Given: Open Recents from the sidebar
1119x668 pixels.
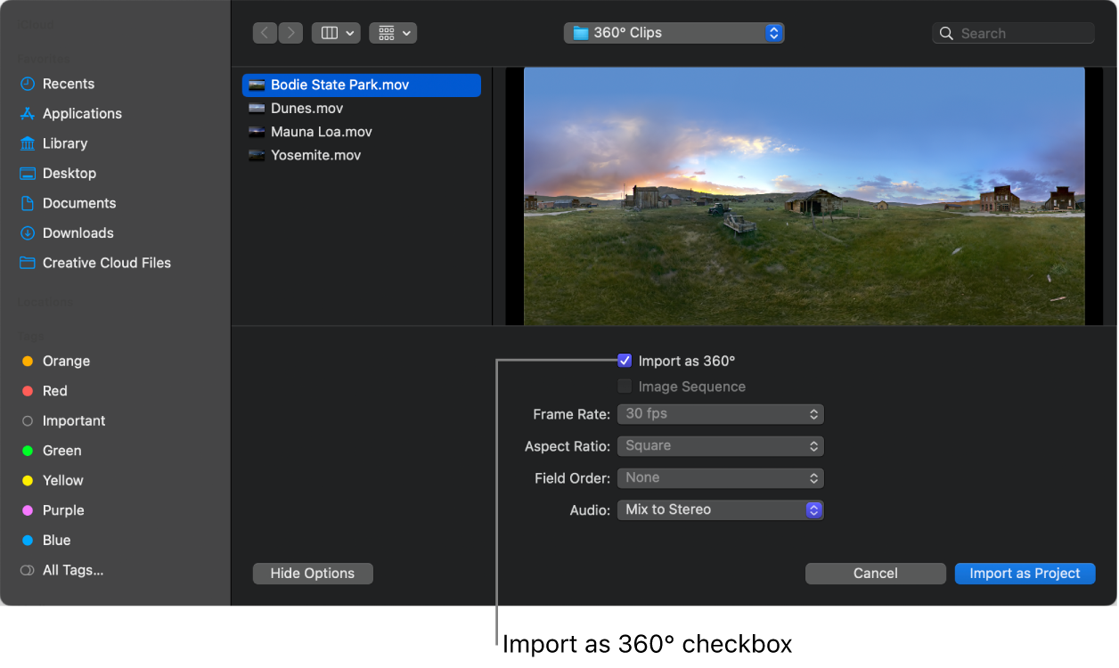Looking at the screenshot, I should tap(68, 83).
